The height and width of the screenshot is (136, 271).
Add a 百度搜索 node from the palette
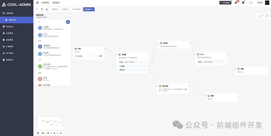click(53, 46)
